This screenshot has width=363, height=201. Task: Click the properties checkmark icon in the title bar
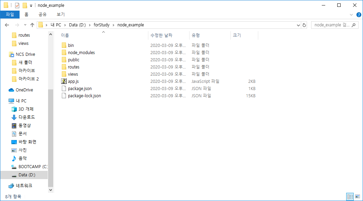17,5
